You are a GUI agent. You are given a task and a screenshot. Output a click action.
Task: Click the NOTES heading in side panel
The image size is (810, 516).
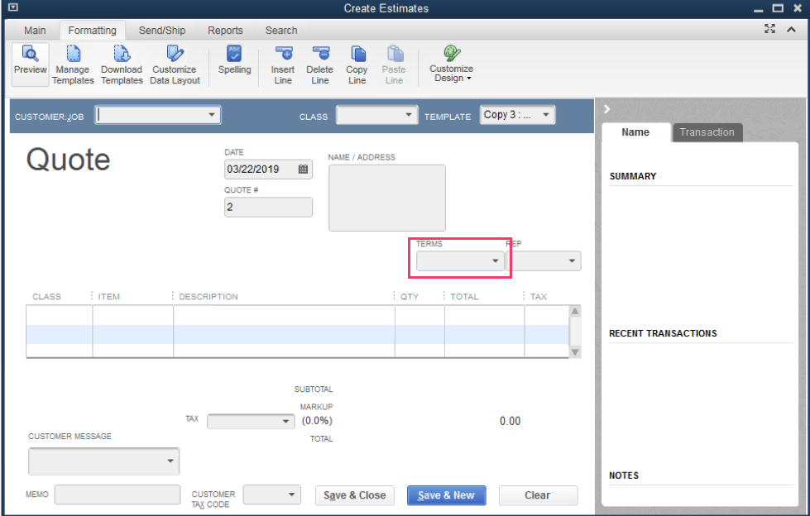click(x=624, y=475)
